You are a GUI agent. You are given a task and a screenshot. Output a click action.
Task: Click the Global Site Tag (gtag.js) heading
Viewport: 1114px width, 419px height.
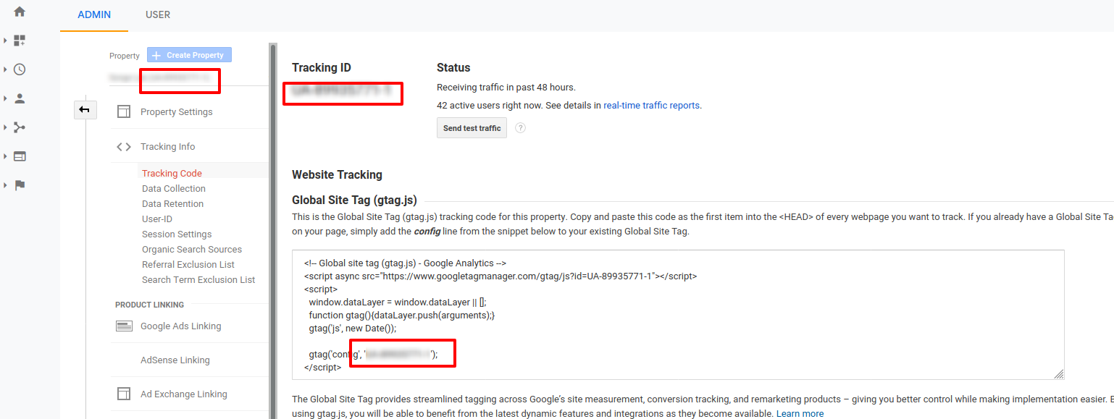pyautogui.click(x=354, y=200)
